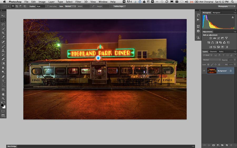Image resolution: width=237 pixels, height=148 pixels.
Task: Open the Navigator tab
Action: click(216, 13)
